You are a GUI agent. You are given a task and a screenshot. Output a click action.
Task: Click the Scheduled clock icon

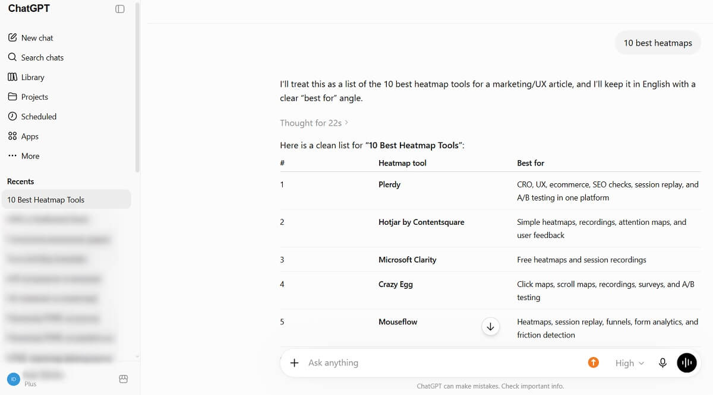click(12, 117)
